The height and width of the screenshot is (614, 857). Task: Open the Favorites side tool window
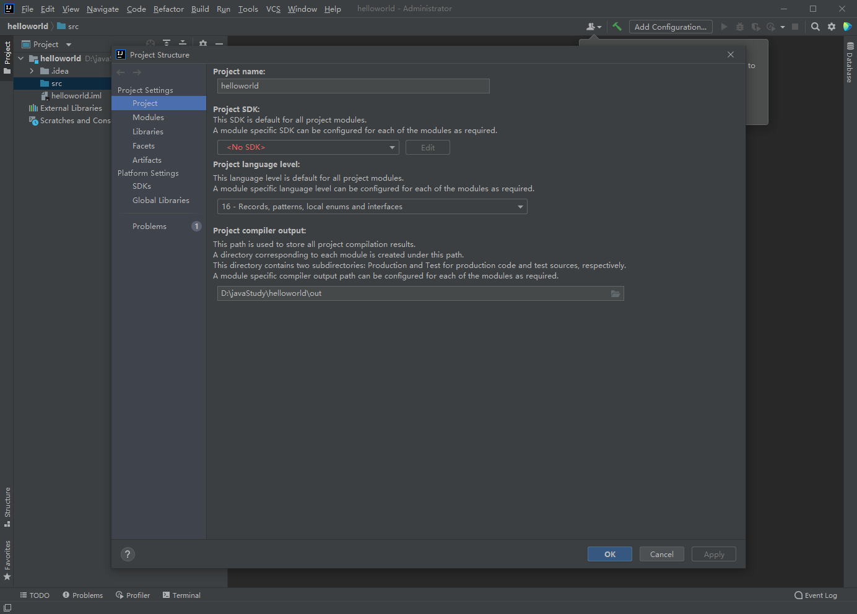[7, 560]
